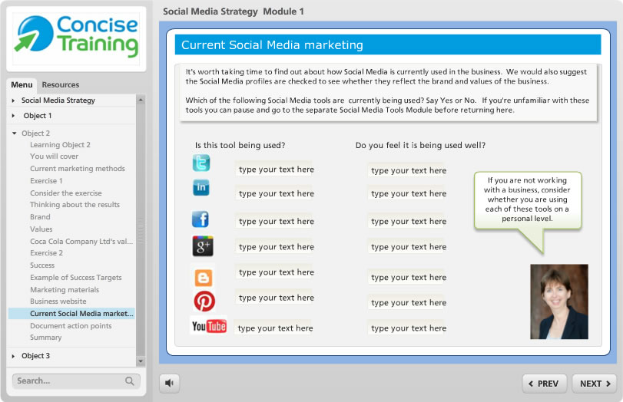Open the Resources tab
The width and height of the screenshot is (623, 402).
(61, 85)
